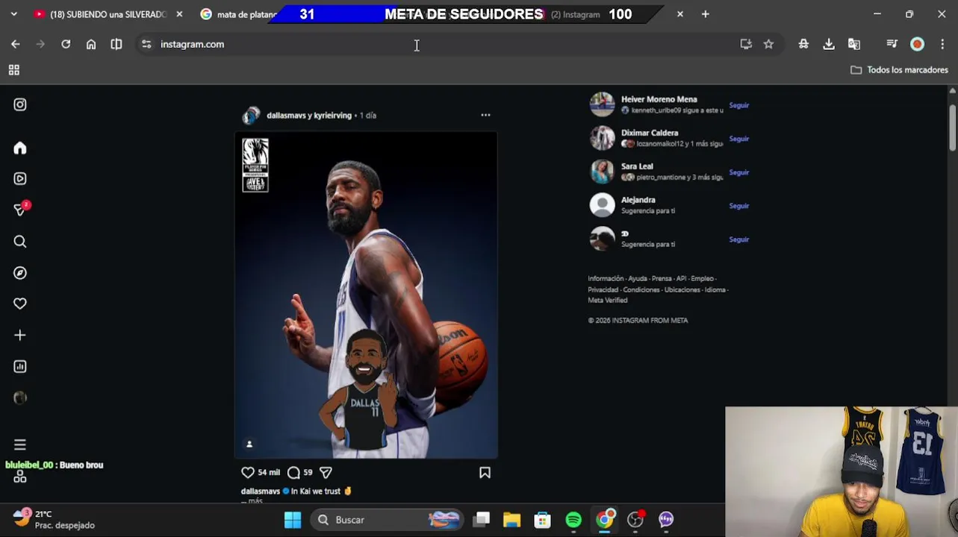Open hamburger More menu in sidebar
This screenshot has width=958, height=537.
[20, 445]
